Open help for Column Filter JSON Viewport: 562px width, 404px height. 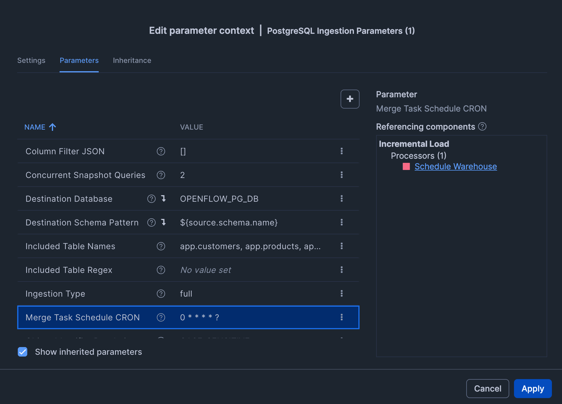coord(161,151)
